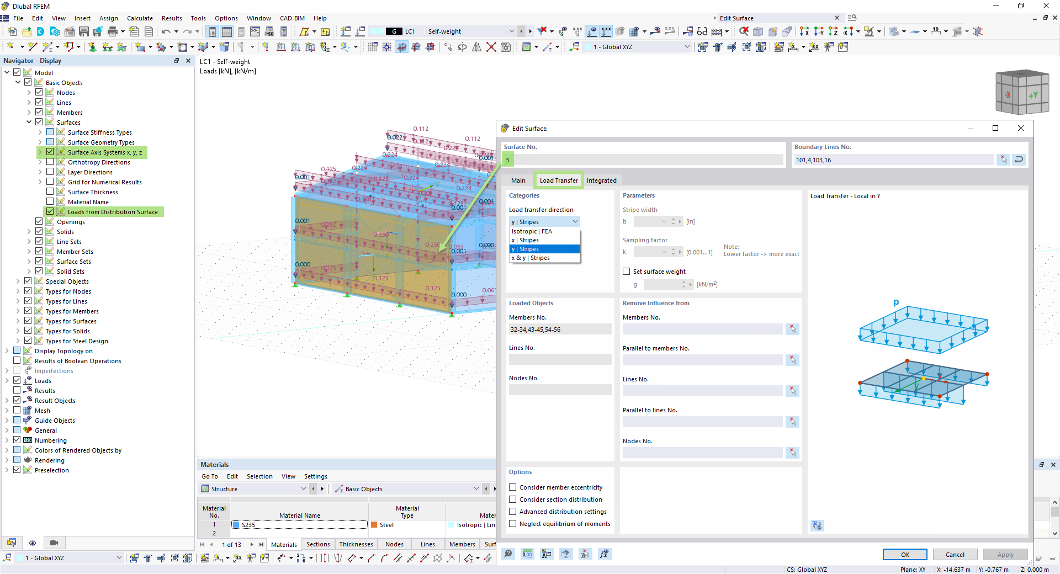Check Consider member eccentricity
Image resolution: width=1060 pixels, height=574 pixels.
coord(513,487)
